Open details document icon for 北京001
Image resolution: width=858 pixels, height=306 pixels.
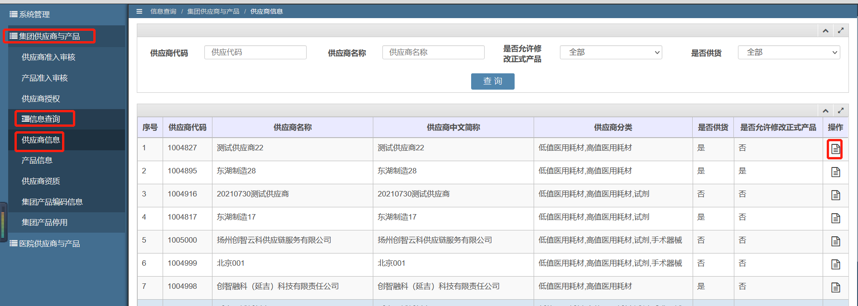(835, 264)
